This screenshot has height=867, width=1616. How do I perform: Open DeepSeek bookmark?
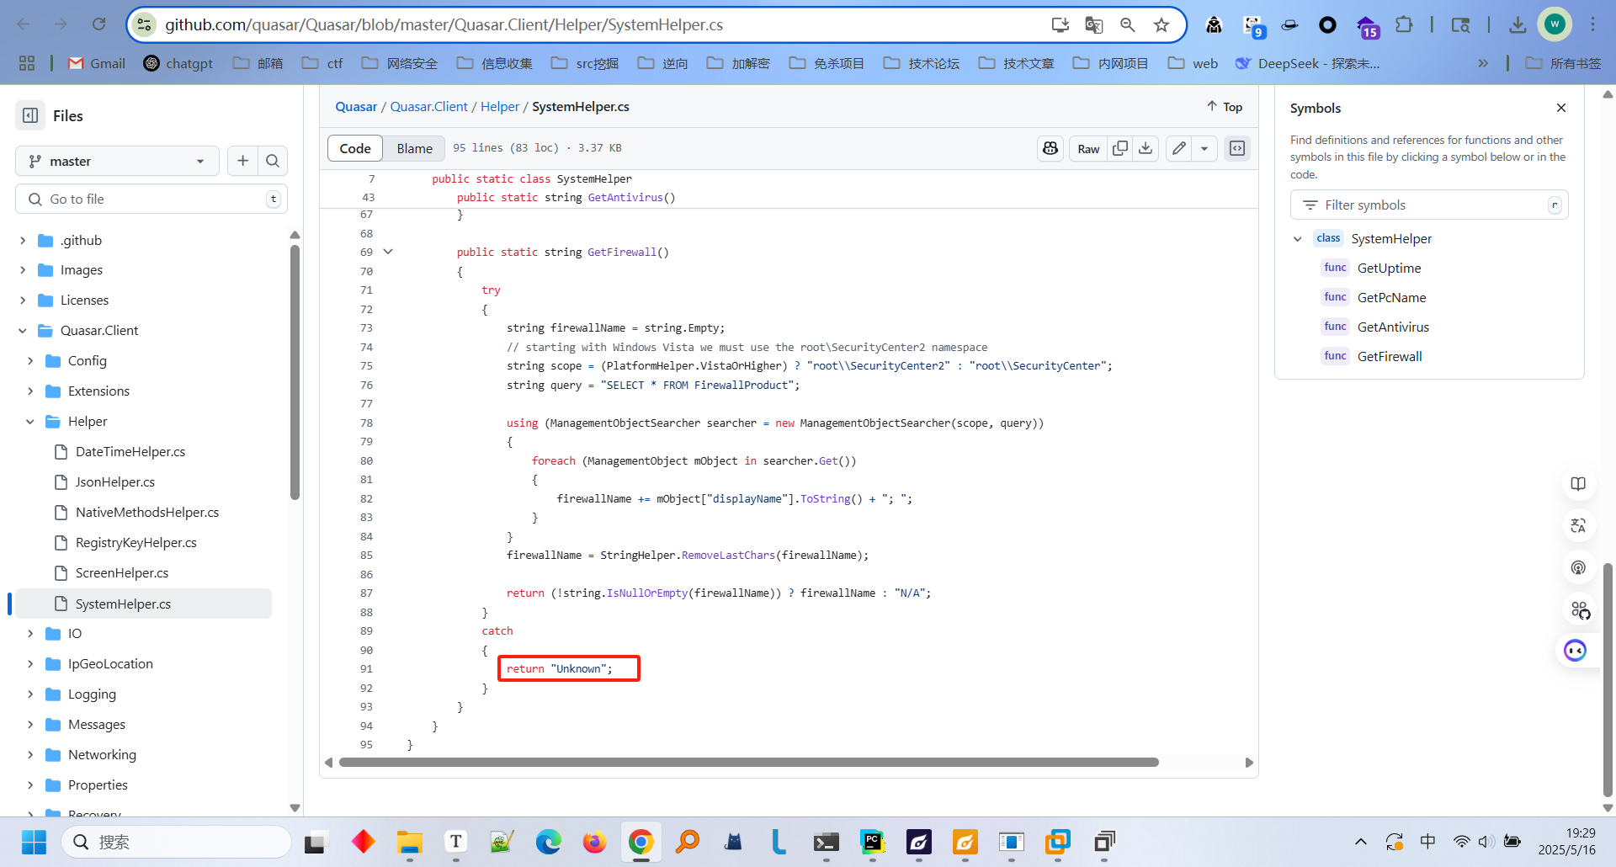pos(1307,63)
